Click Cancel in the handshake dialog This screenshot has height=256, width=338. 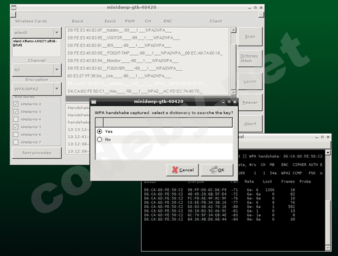tap(182, 170)
